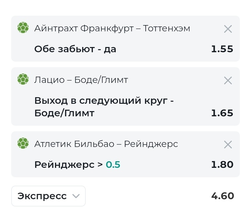
Task: Select Выход в следующий круг outcome
Action: (104, 107)
